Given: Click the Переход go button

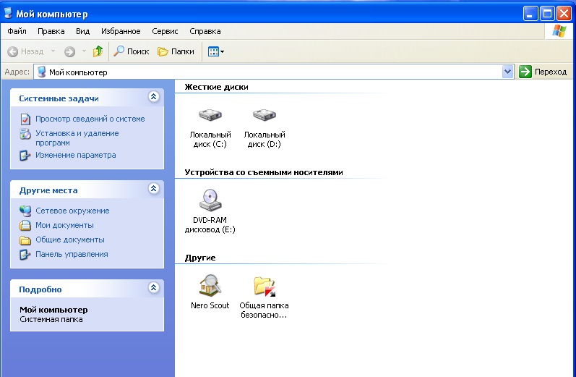Looking at the screenshot, I should (x=543, y=72).
